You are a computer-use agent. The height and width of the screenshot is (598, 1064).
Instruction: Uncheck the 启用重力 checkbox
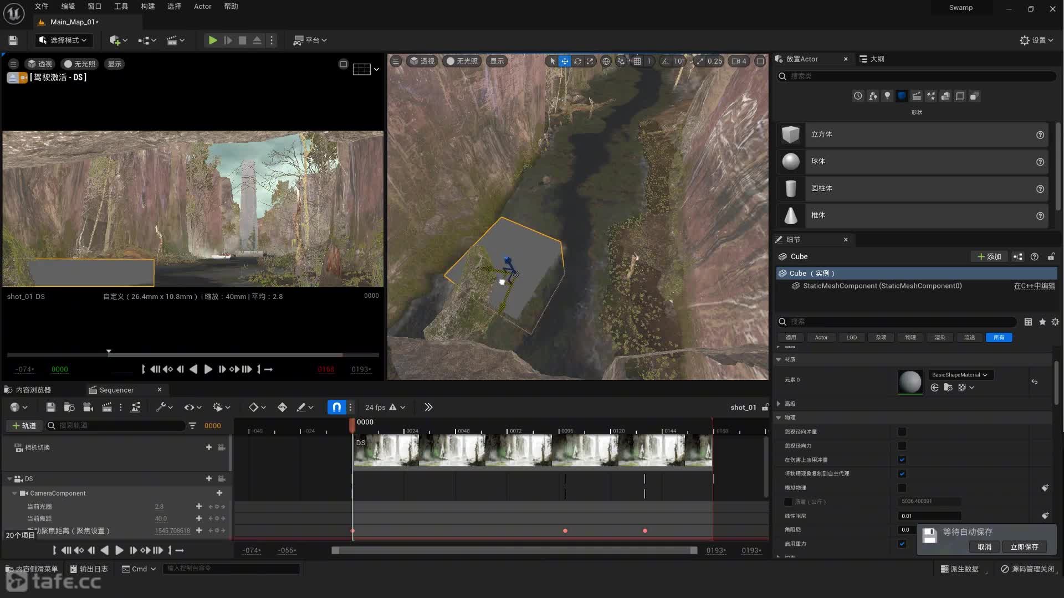click(902, 544)
